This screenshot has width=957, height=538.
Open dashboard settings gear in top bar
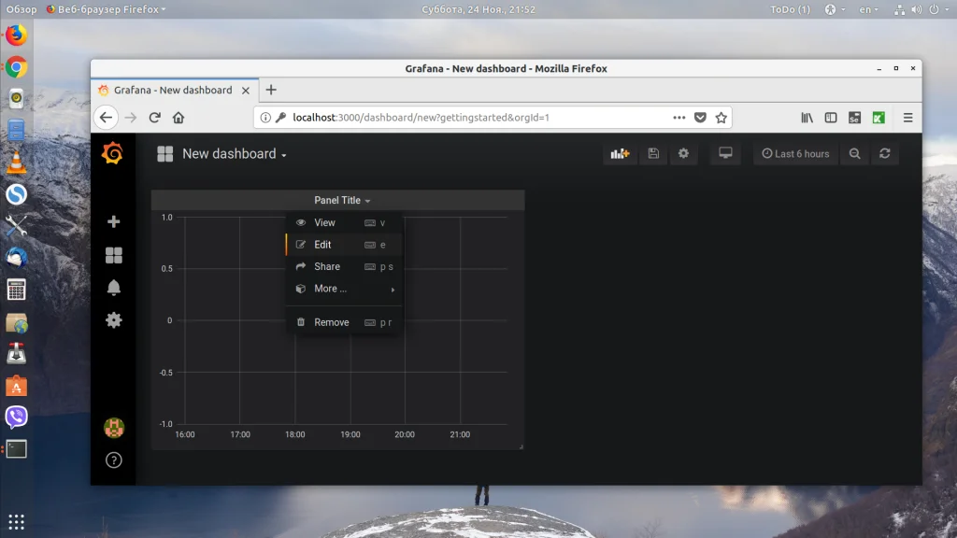click(683, 154)
